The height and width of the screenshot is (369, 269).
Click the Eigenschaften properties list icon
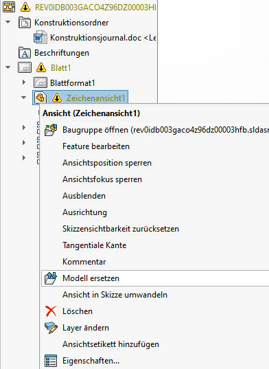point(51,361)
